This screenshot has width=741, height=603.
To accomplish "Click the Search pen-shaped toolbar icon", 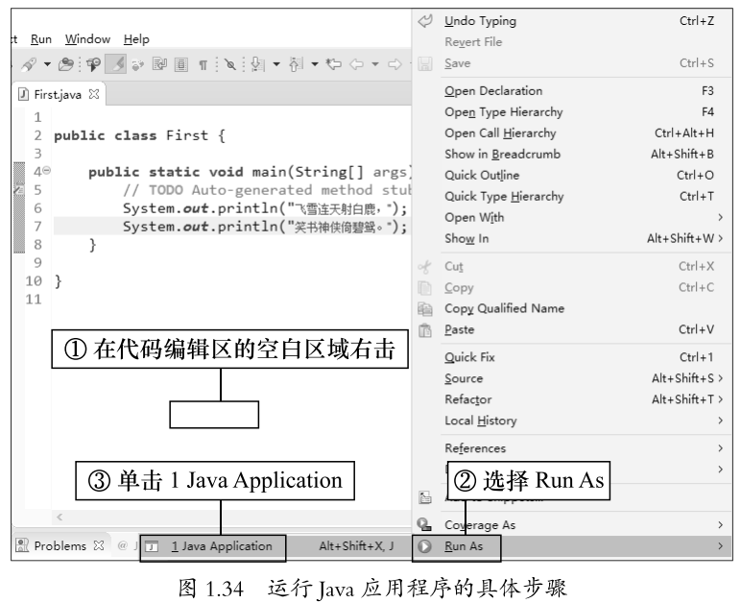I will click(29, 63).
